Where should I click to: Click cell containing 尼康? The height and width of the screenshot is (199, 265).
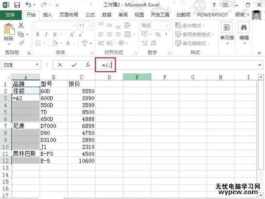click(x=26, y=126)
